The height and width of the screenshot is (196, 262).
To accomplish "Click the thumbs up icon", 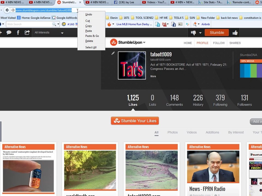I will pyautogui.click(x=235, y=33).
